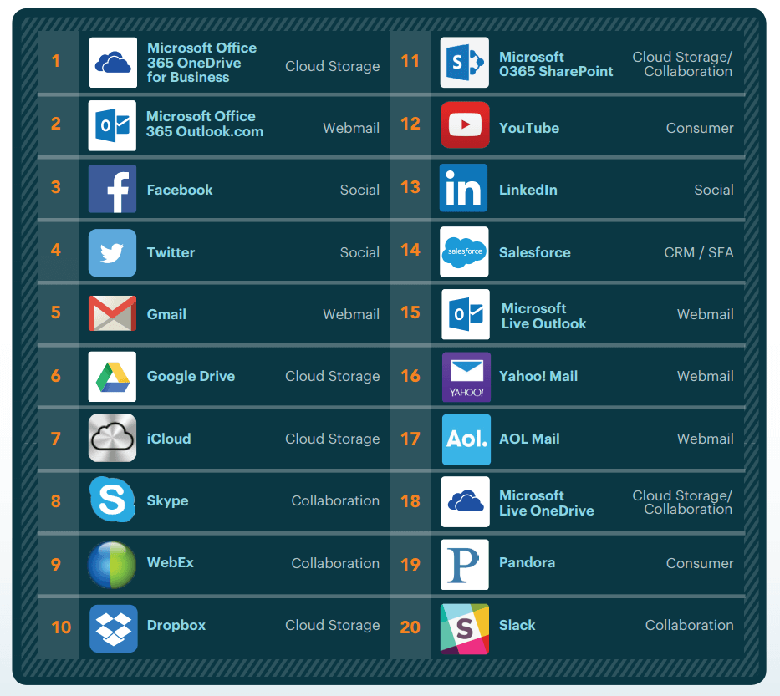Select the 'Microsoft Office 365 Outlook.com' name
This screenshot has width=780, height=696.
click(x=205, y=124)
